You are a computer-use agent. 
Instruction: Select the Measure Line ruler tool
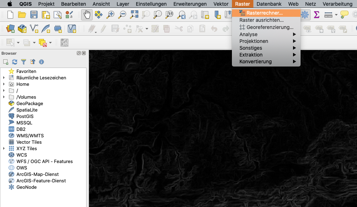click(x=328, y=15)
